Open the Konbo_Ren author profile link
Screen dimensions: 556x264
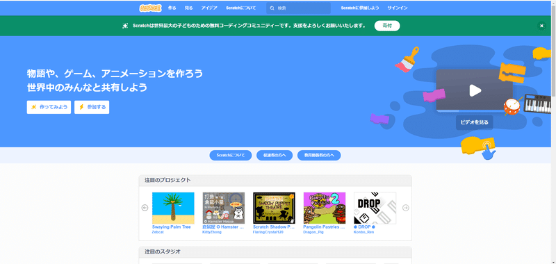point(363,232)
